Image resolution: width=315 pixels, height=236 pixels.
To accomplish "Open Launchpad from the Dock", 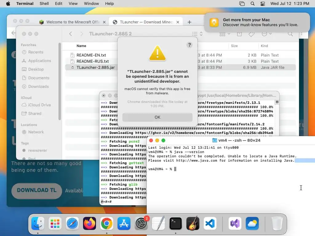I will (x=55, y=223).
